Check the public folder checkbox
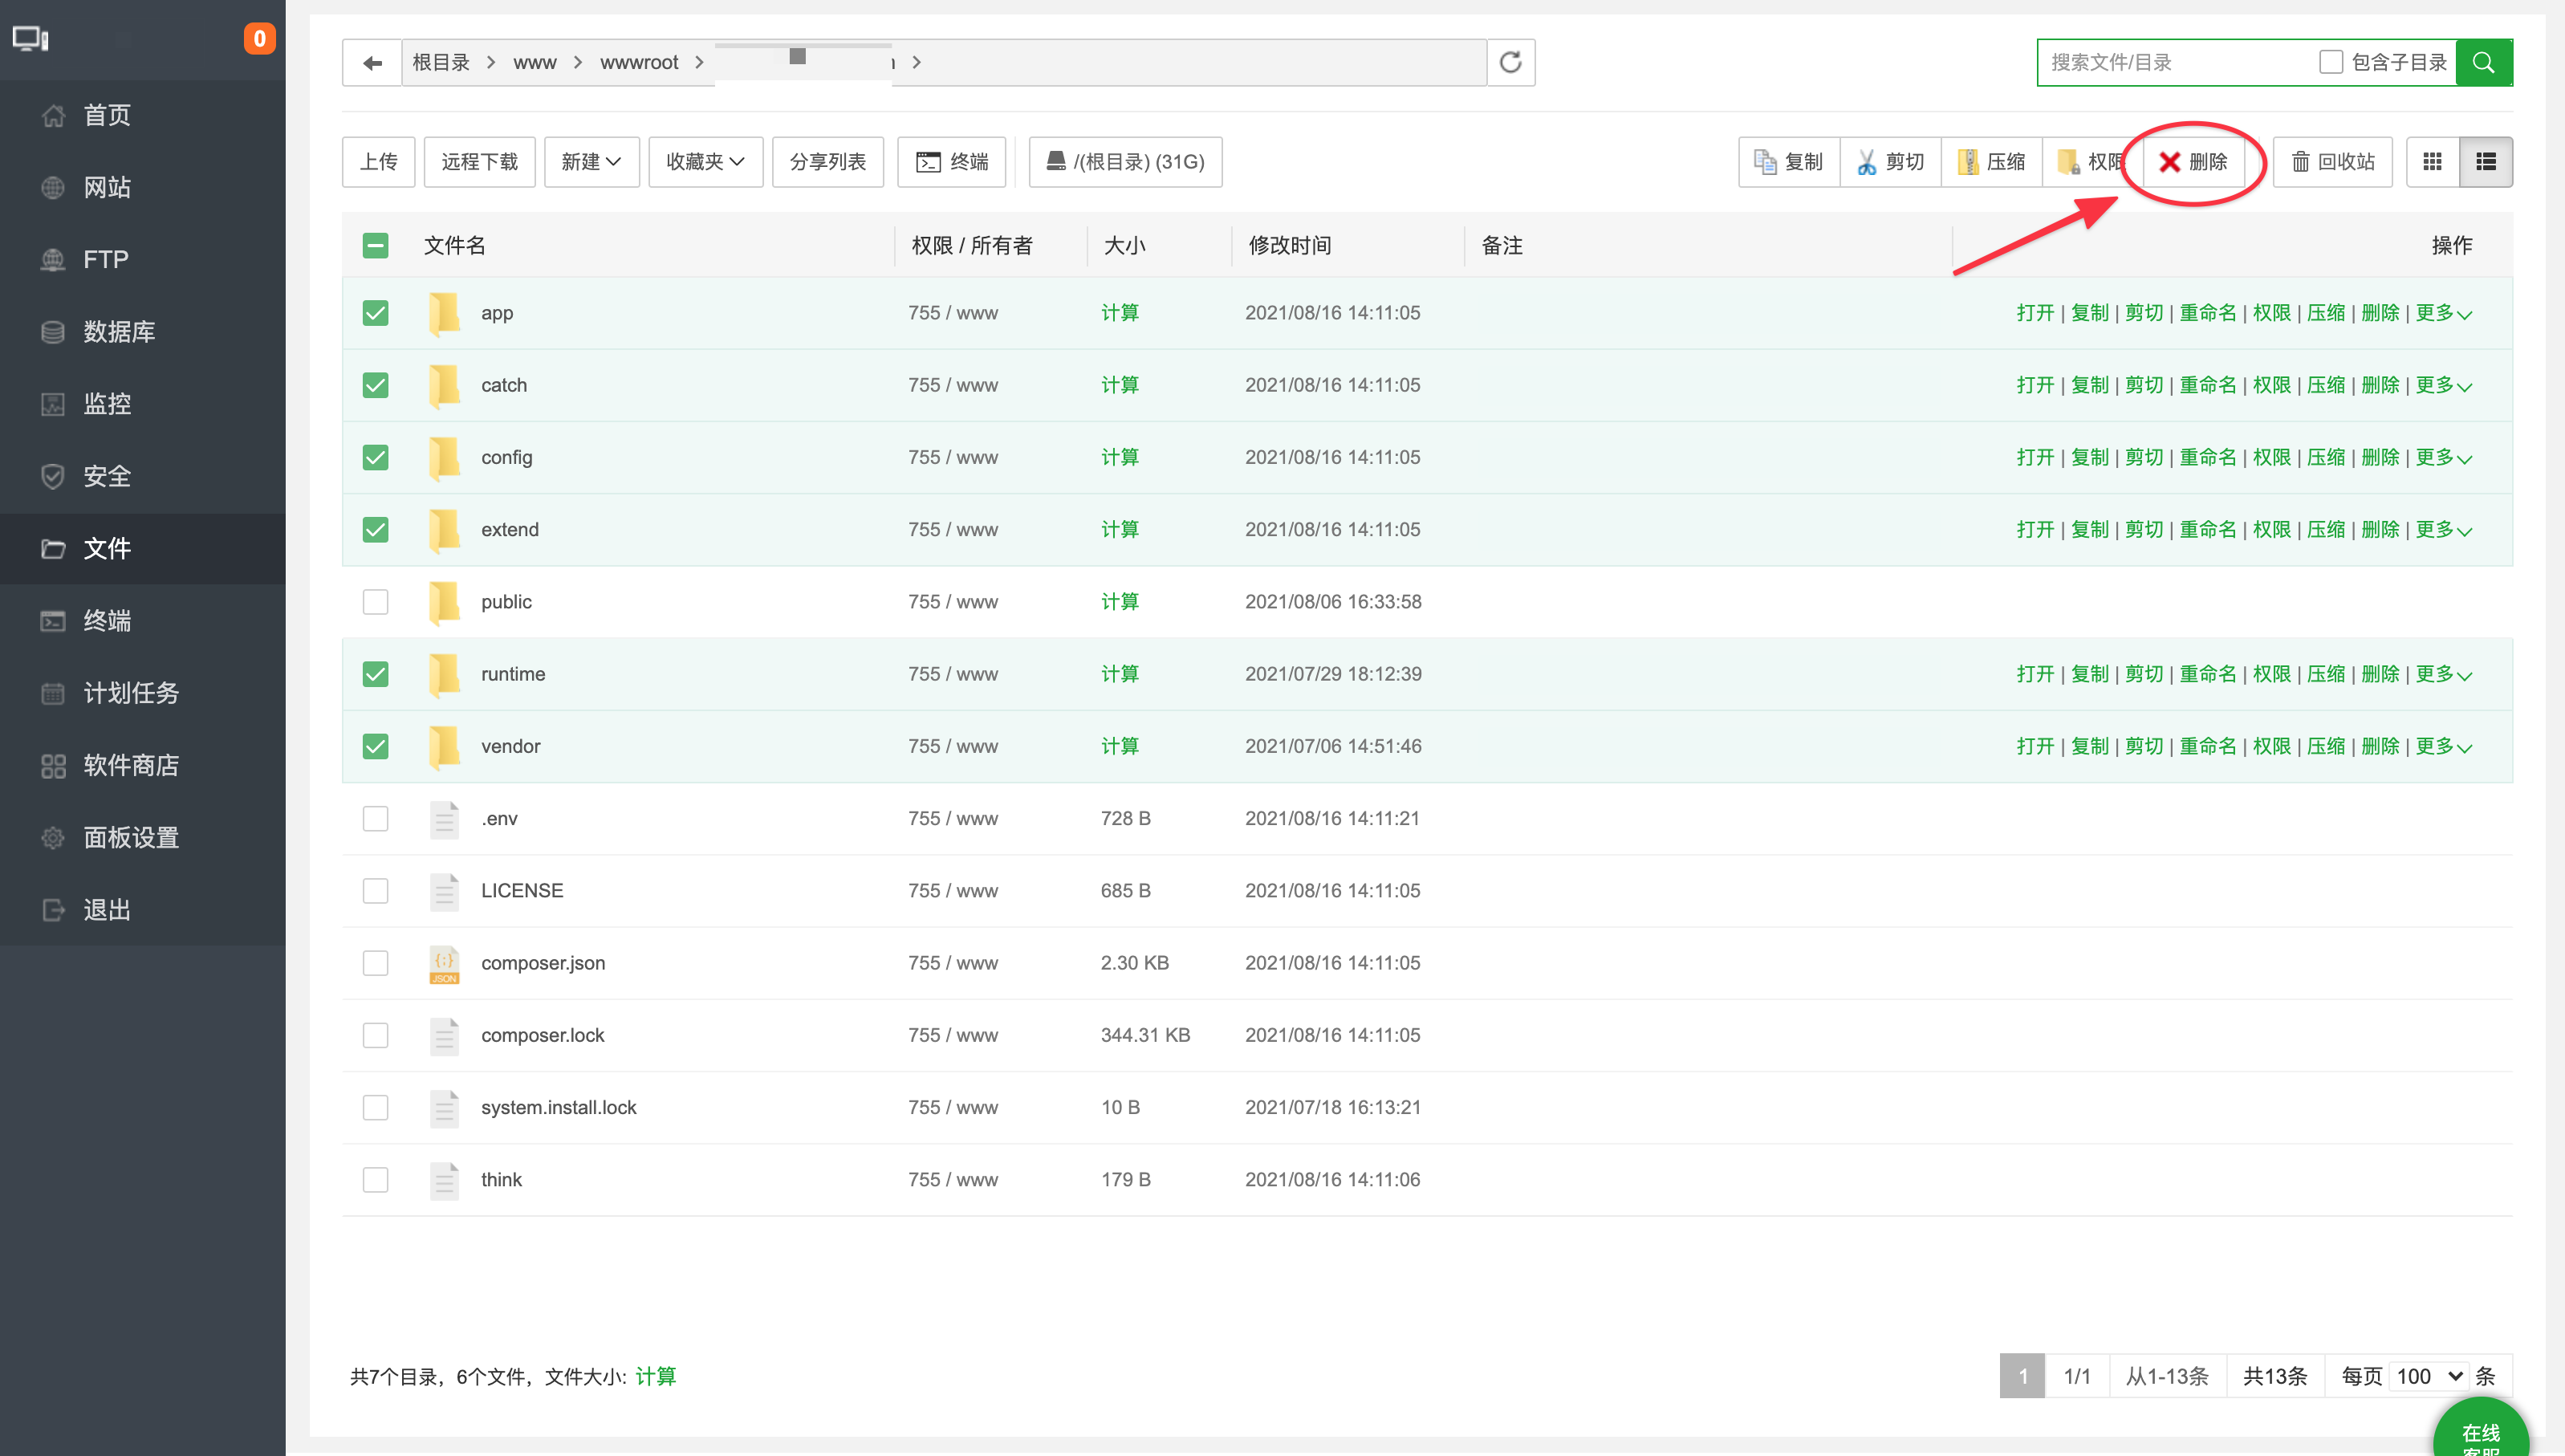The width and height of the screenshot is (2565, 1456). [375, 602]
